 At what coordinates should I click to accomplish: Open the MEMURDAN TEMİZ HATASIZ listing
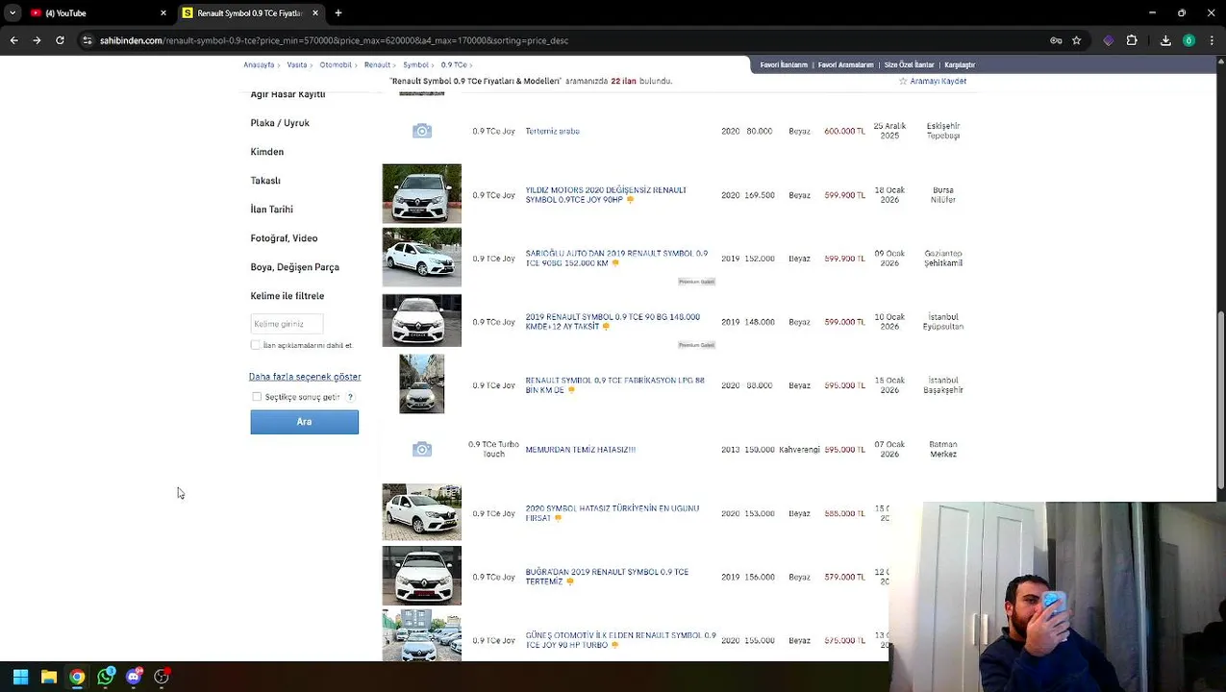580,450
